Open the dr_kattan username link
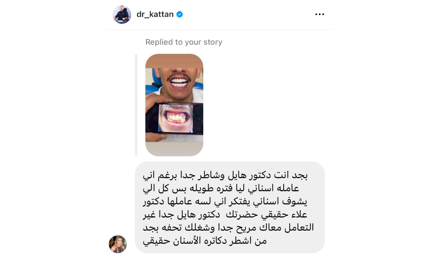Viewport: 439px width, 261px height. [155, 14]
